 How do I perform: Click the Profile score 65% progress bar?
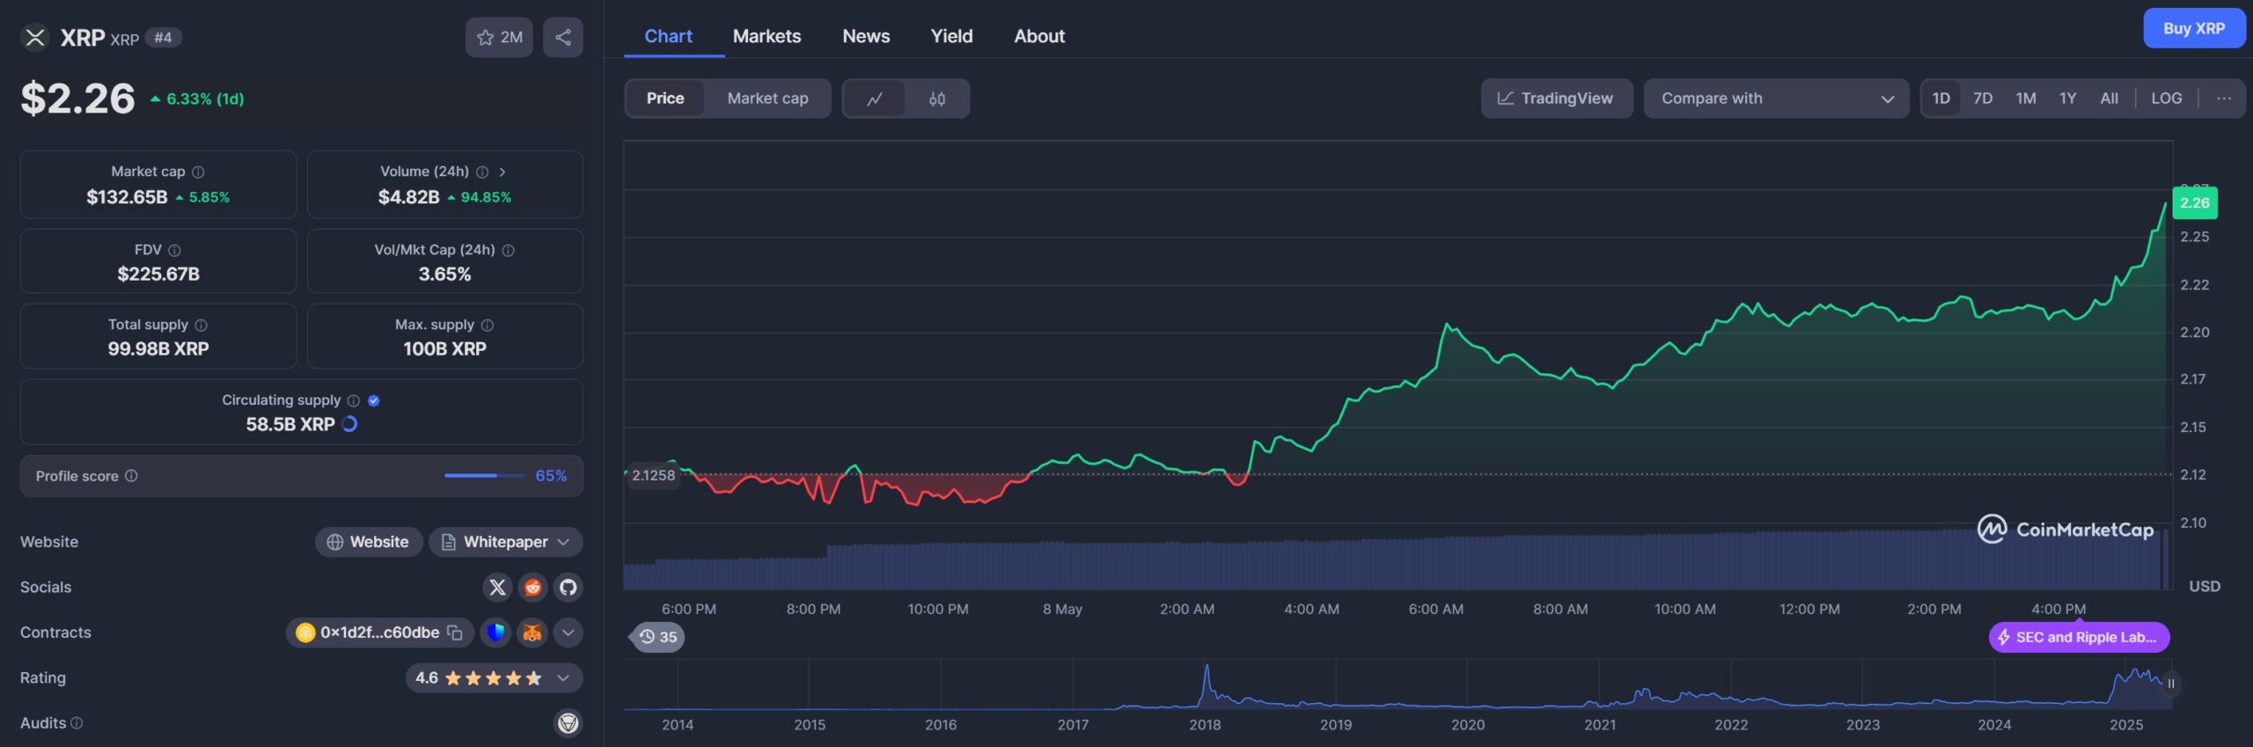point(484,476)
